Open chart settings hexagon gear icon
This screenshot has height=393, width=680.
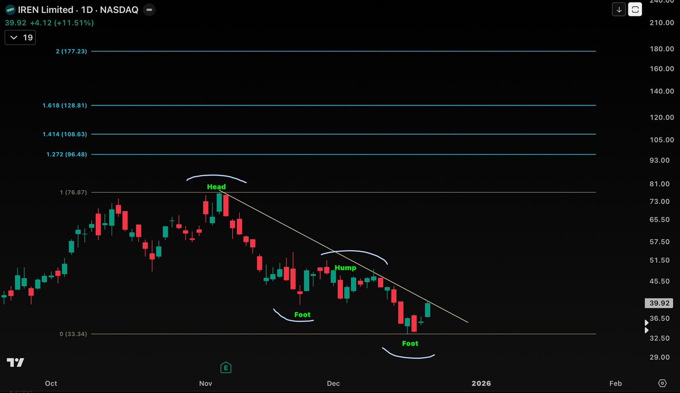[662, 383]
